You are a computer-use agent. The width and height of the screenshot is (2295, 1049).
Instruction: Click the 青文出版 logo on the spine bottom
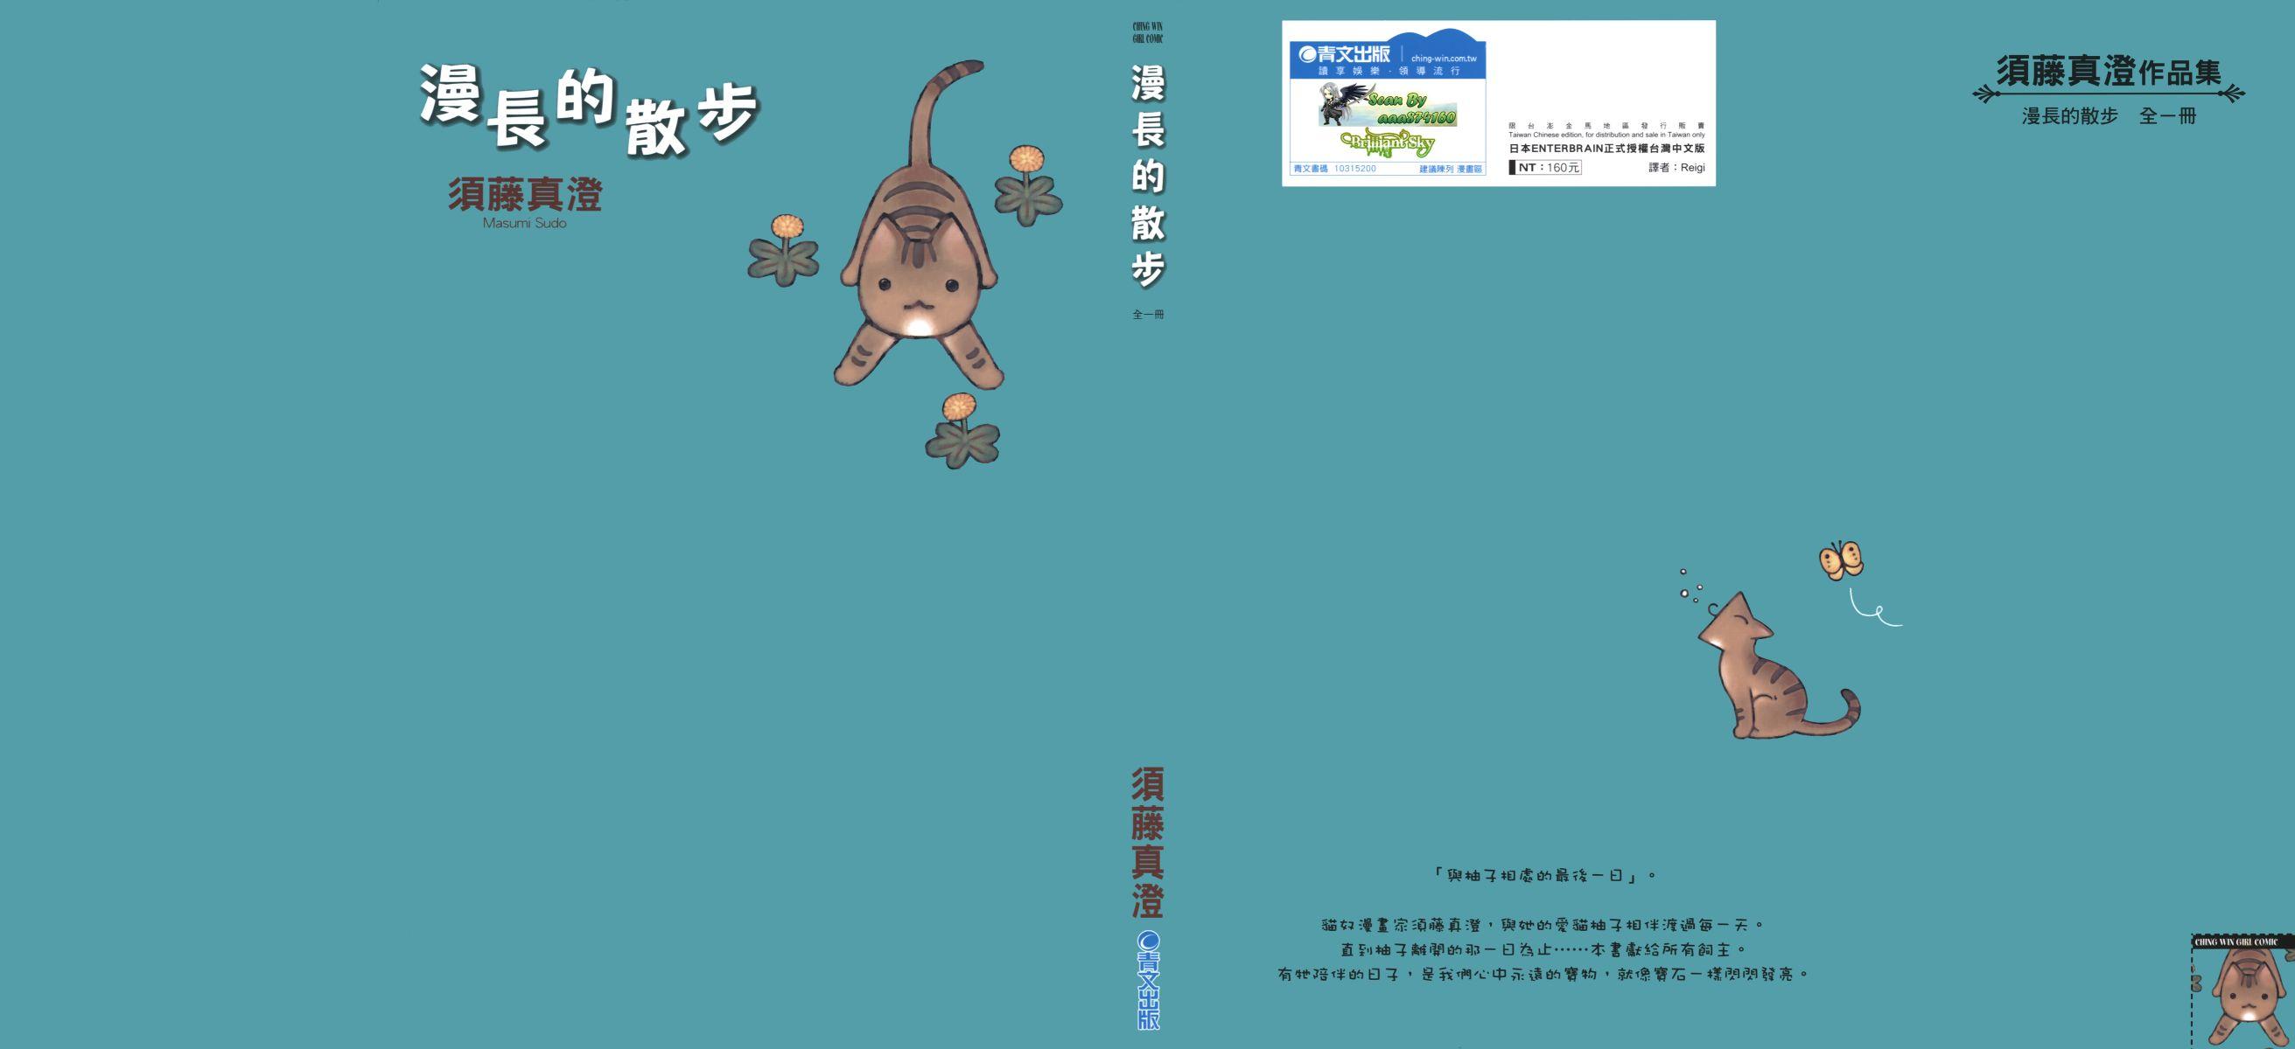coord(1149,981)
